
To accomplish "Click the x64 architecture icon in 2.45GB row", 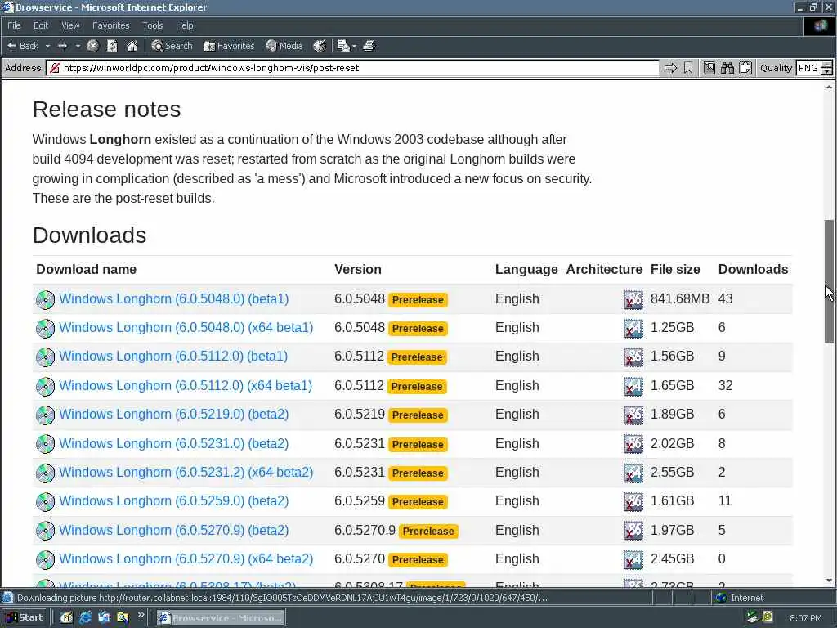I will [x=633, y=559].
